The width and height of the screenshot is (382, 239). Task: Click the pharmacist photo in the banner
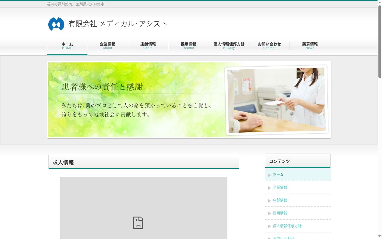click(x=277, y=100)
